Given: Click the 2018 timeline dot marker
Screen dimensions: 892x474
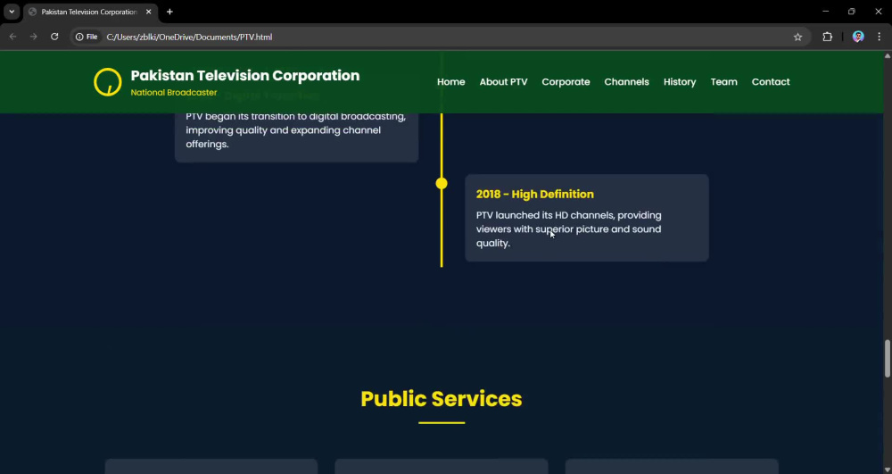Looking at the screenshot, I should point(442,183).
